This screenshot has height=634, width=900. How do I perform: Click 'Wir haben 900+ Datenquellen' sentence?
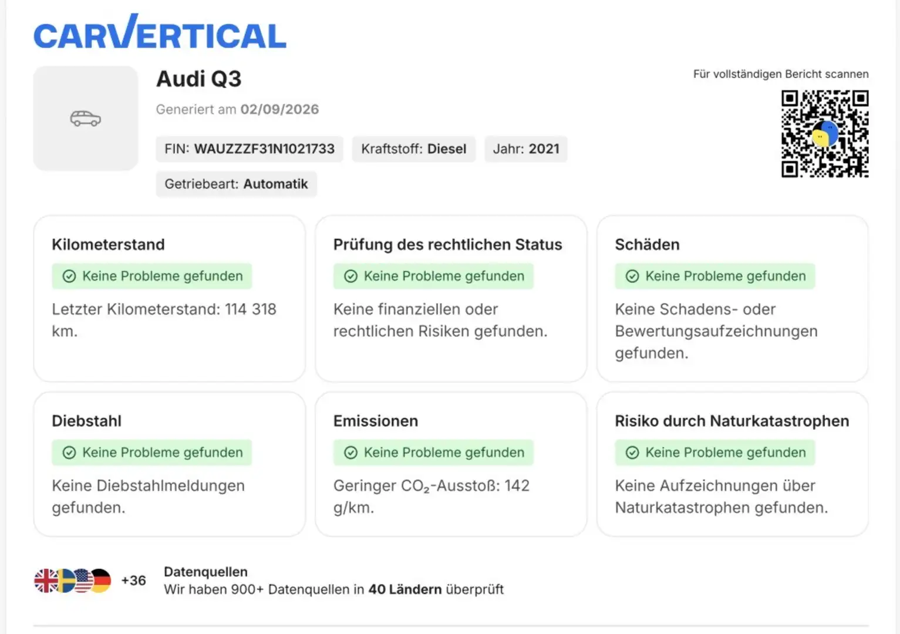[333, 589]
